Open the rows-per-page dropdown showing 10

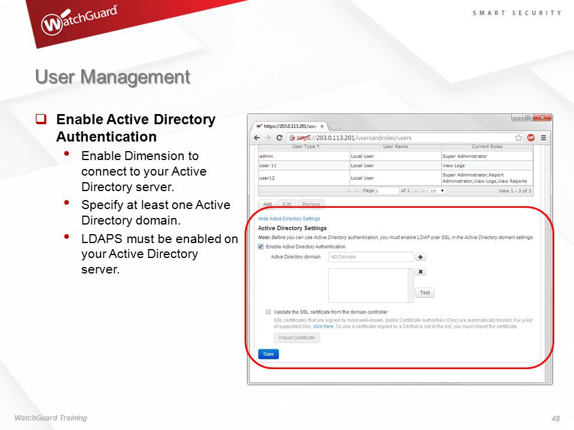[x=437, y=191]
